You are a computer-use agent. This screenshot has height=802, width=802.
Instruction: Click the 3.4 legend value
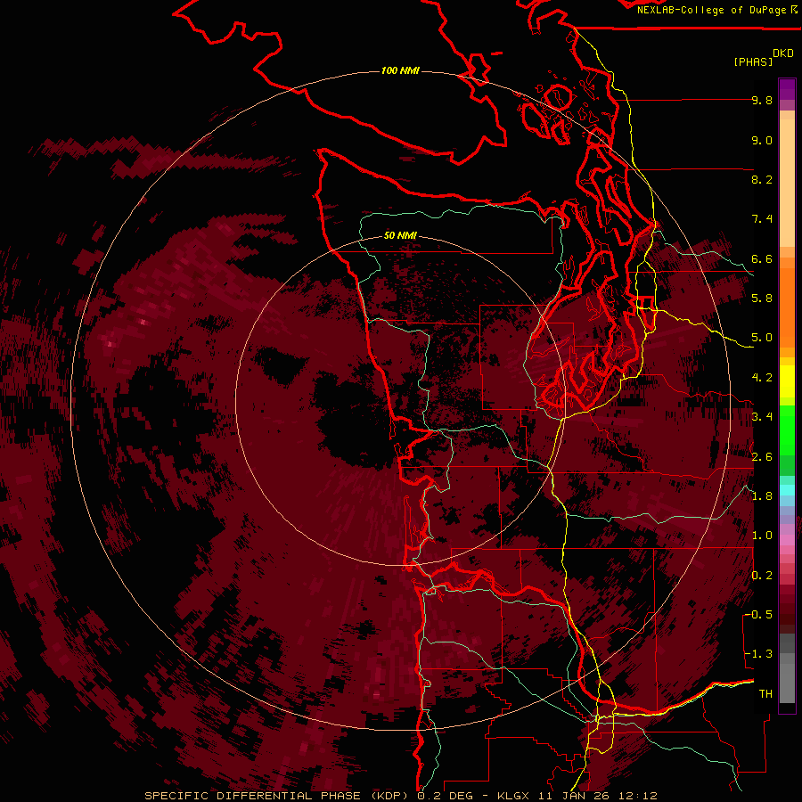coord(762,417)
